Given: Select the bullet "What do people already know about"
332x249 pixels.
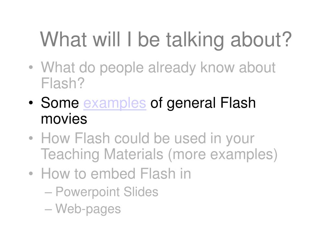Looking at the screenshot, I should [158, 68].
